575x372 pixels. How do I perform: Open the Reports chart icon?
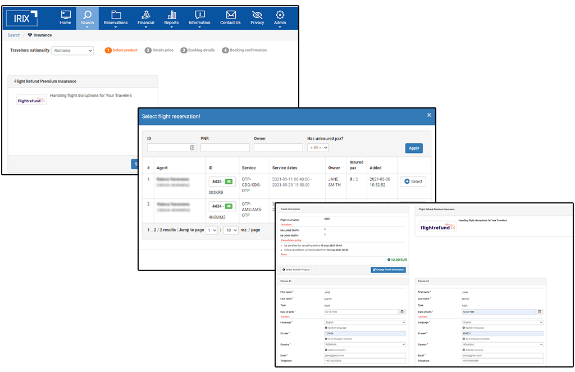[171, 15]
